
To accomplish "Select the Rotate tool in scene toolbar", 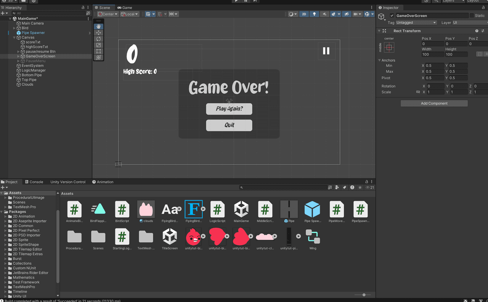I will [x=99, y=39].
